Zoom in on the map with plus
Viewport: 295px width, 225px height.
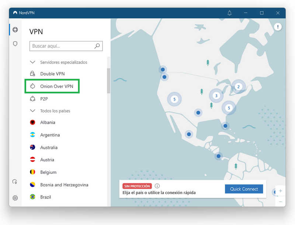point(280,191)
